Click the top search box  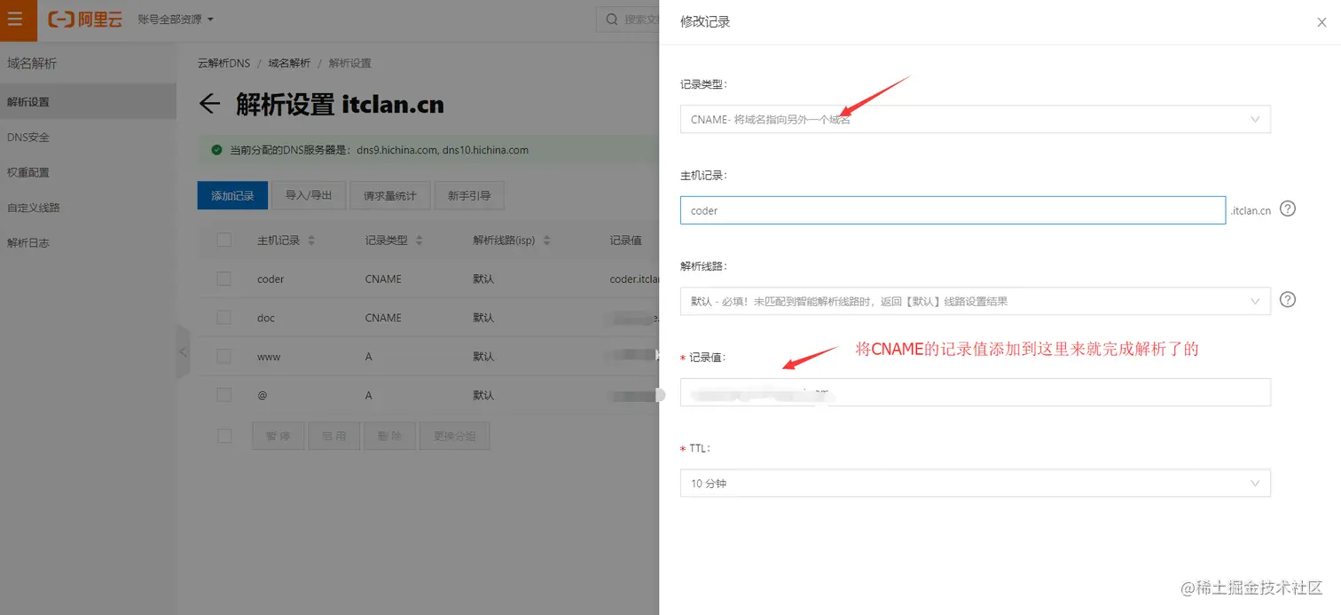pos(628,20)
